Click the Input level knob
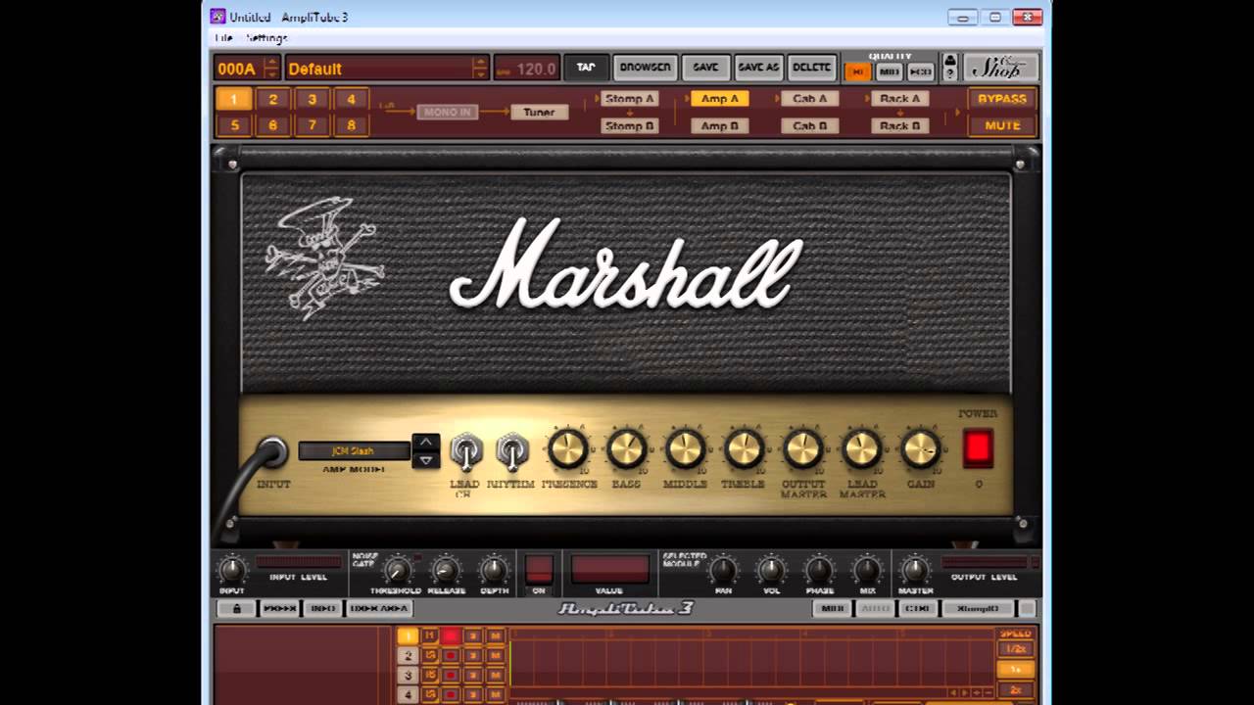Image resolution: width=1254 pixels, height=705 pixels. [232, 570]
